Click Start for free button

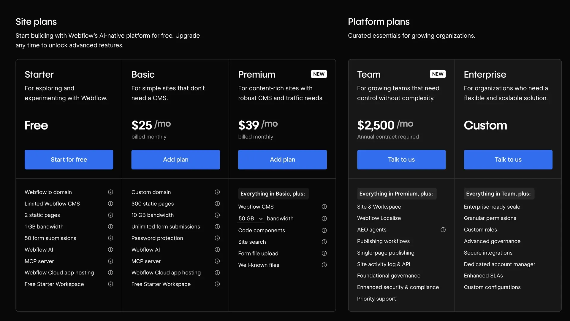tap(69, 159)
